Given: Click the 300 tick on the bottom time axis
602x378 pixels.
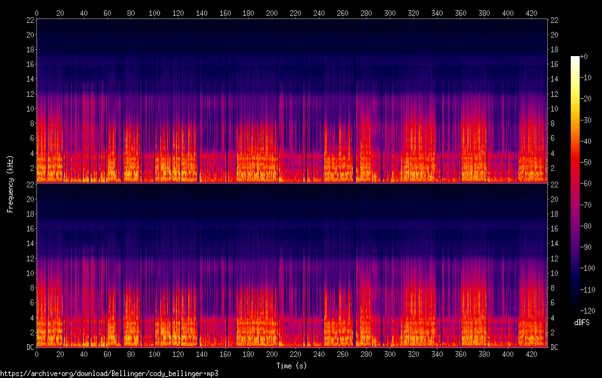Looking at the screenshot, I should [x=390, y=353].
